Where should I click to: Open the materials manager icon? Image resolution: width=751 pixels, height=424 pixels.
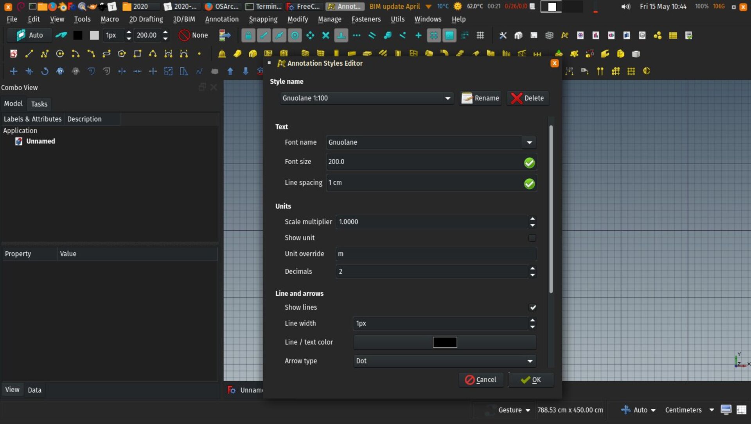(658, 36)
